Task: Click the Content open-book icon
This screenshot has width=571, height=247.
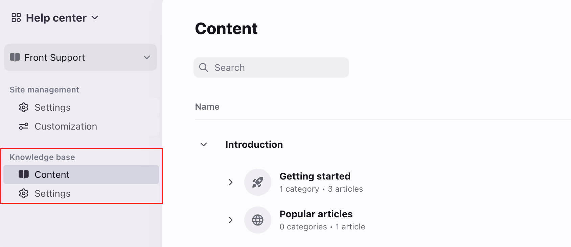Action: [x=24, y=174]
